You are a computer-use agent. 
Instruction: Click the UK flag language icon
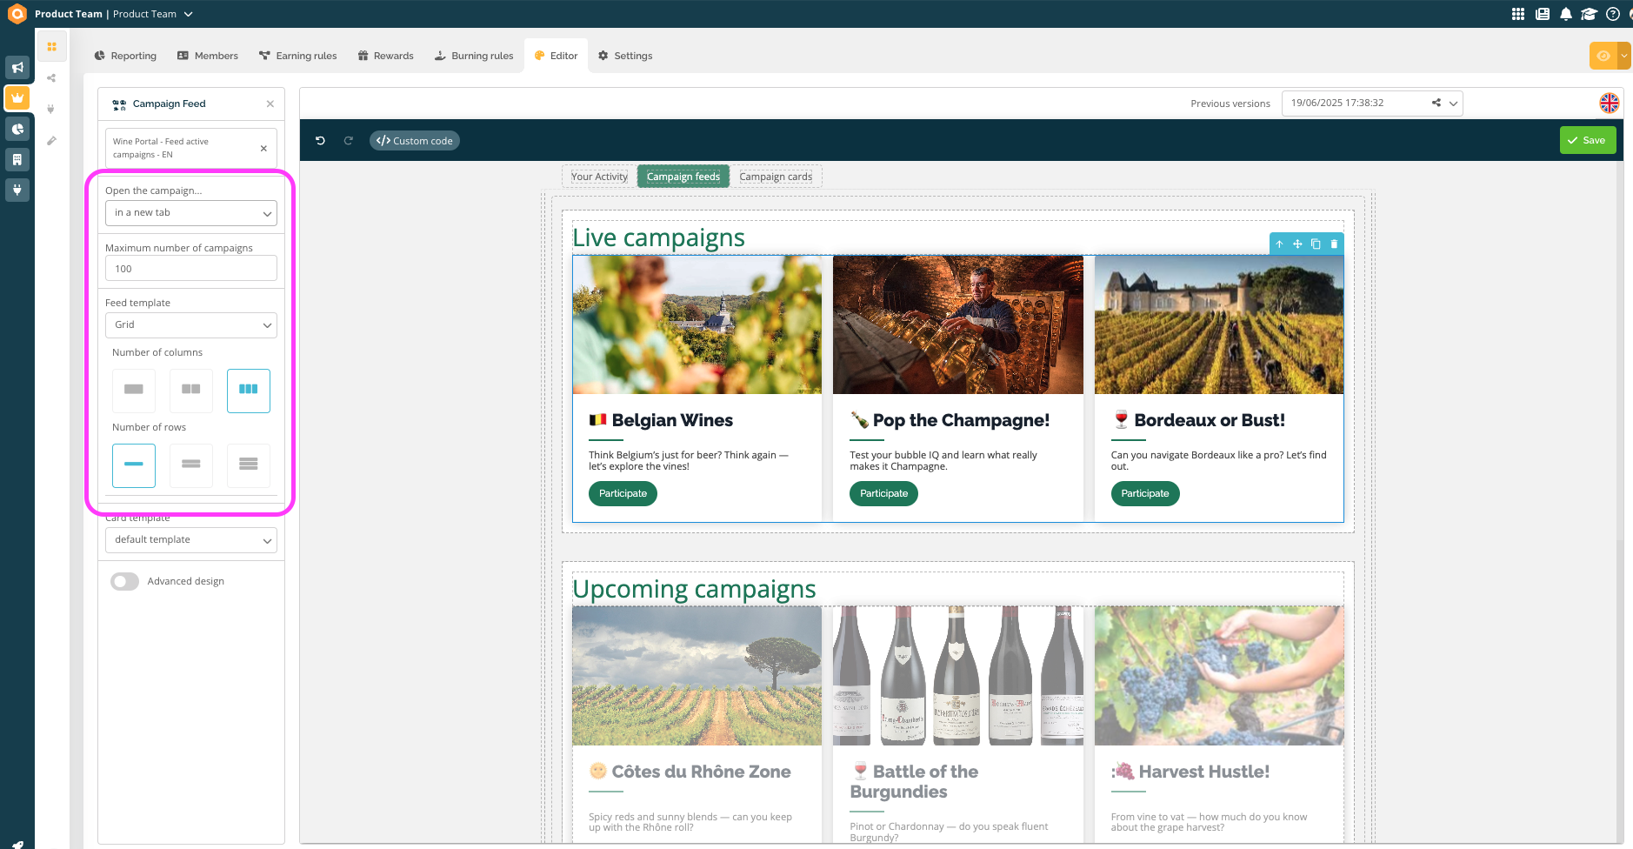(x=1609, y=104)
